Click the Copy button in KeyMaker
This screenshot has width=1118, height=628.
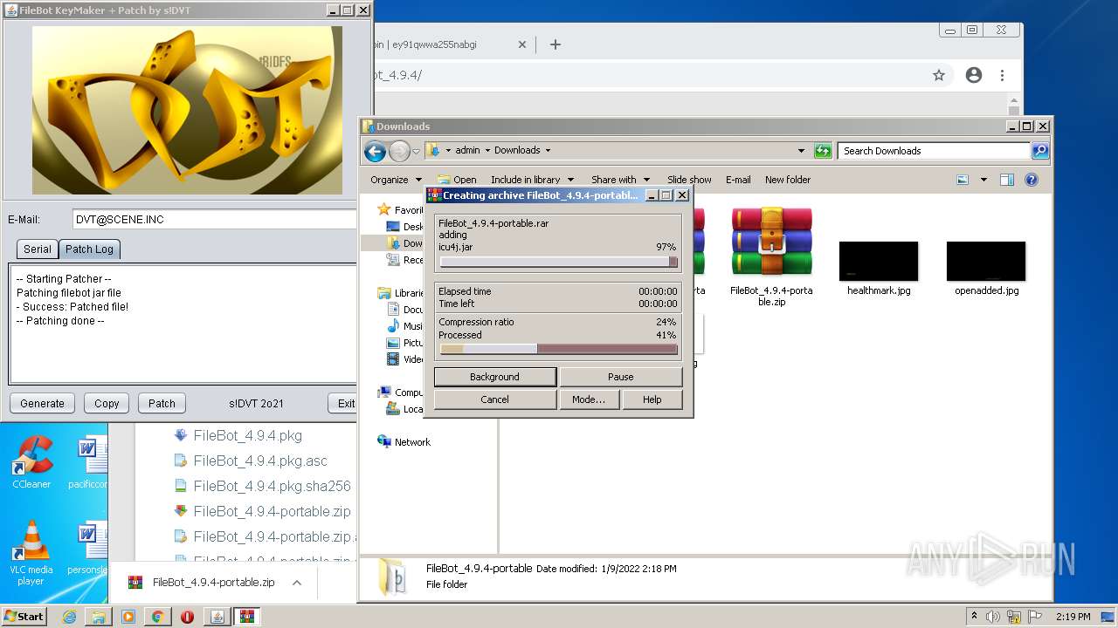tap(107, 403)
